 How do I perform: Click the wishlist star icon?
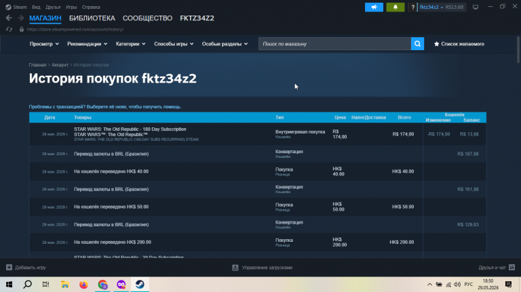[437, 44]
